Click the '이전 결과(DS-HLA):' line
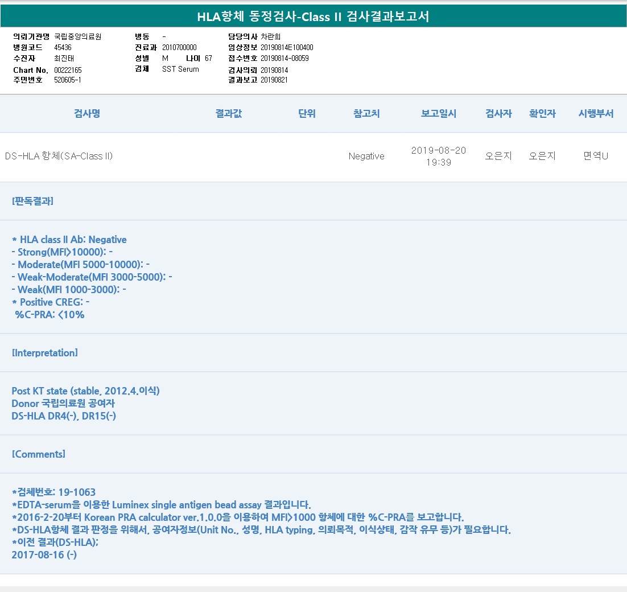627x592 pixels. coord(55,542)
